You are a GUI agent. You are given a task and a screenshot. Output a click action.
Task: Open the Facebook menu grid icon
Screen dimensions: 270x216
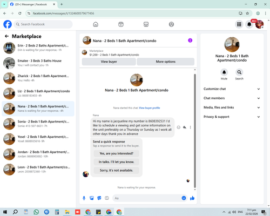[239, 24]
